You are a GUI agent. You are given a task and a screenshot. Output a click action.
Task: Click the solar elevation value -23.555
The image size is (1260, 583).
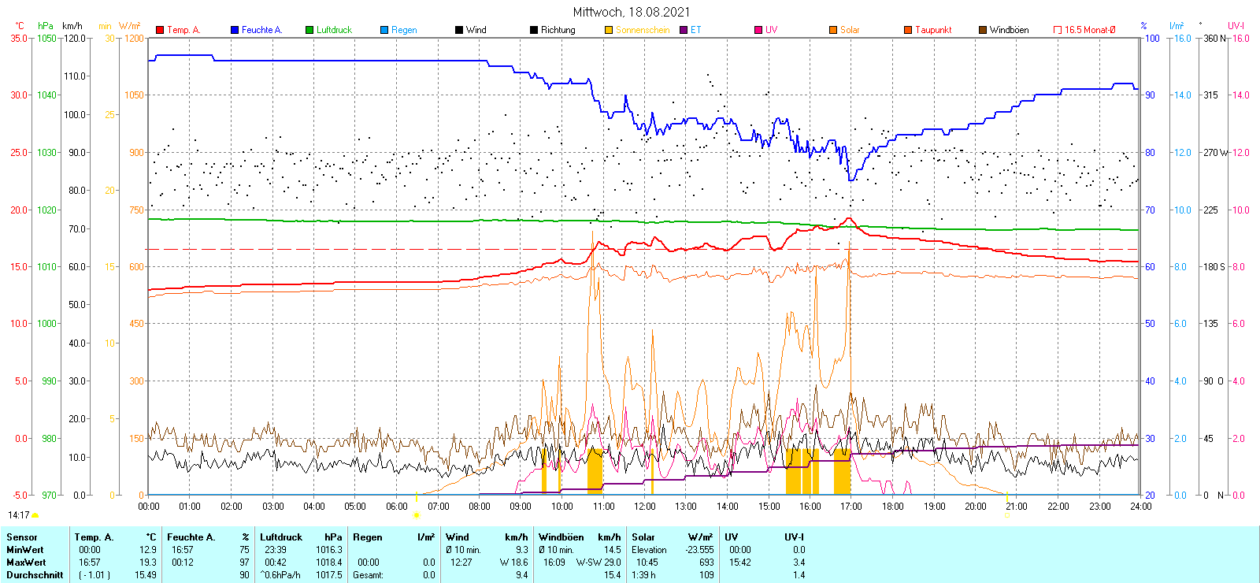point(699,550)
